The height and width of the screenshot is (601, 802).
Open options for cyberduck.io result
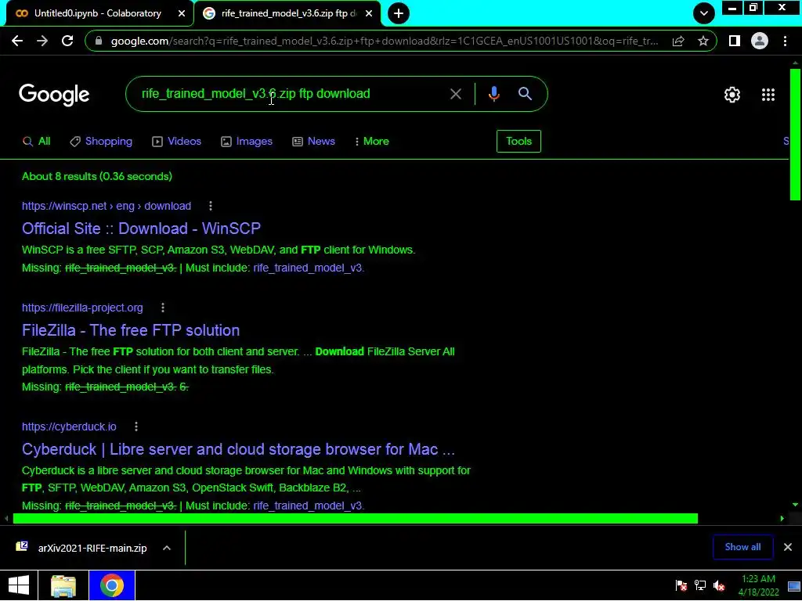tap(136, 426)
